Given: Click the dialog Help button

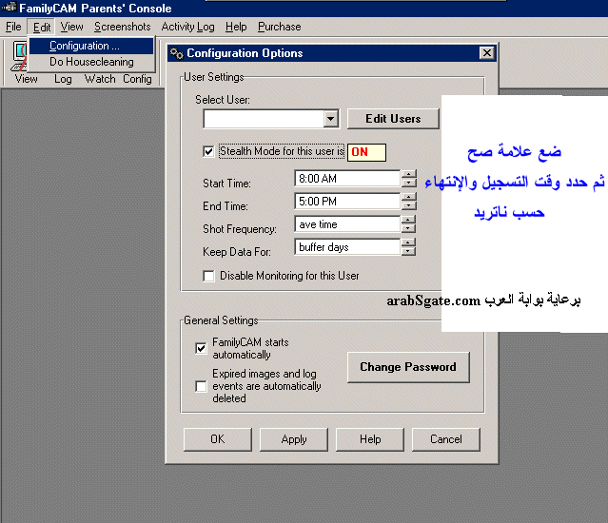Looking at the screenshot, I should pyautogui.click(x=370, y=439).
